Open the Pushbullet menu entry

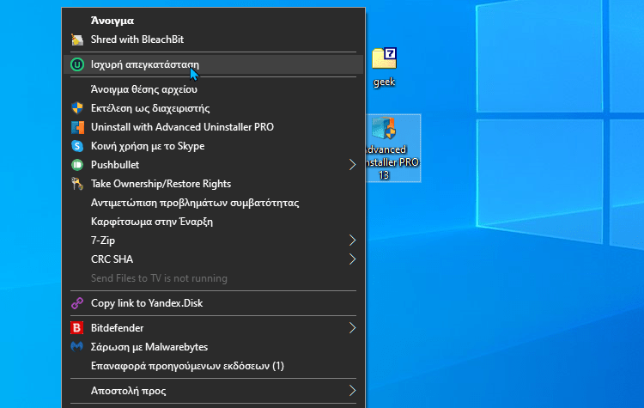[213, 165]
